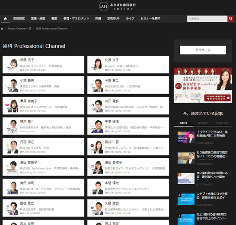Click the clock icon beside date 2021/05/13
Viewport: 236px width, 225px height.
(115, 91)
